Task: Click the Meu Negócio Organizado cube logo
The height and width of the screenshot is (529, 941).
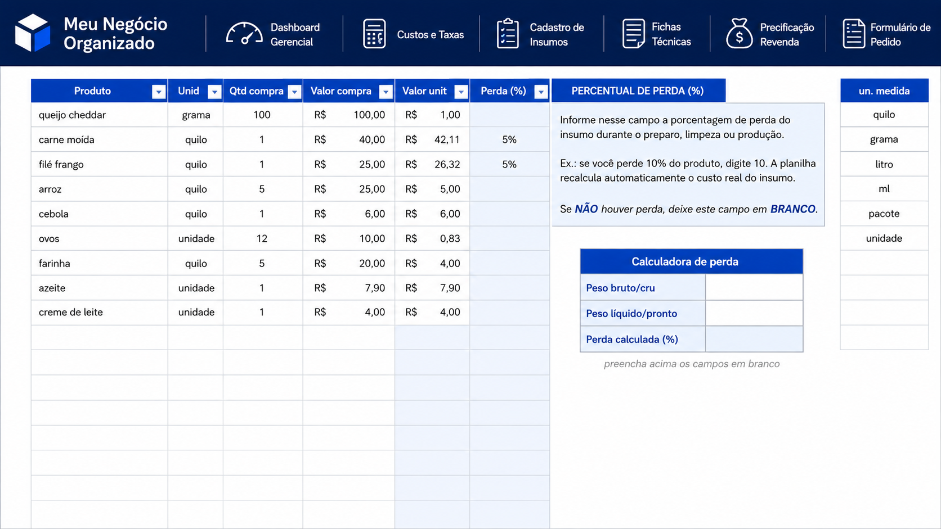Action: coord(33,33)
